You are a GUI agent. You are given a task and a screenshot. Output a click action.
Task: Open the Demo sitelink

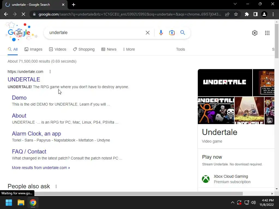(x=19, y=98)
